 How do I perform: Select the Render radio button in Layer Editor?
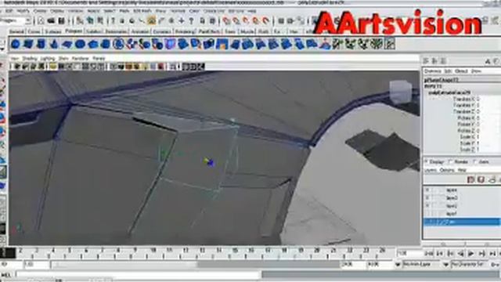coord(451,162)
